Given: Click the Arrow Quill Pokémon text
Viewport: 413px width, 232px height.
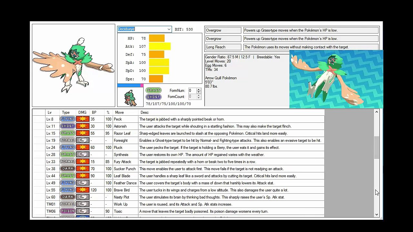Looking at the screenshot, I should click(x=221, y=78).
